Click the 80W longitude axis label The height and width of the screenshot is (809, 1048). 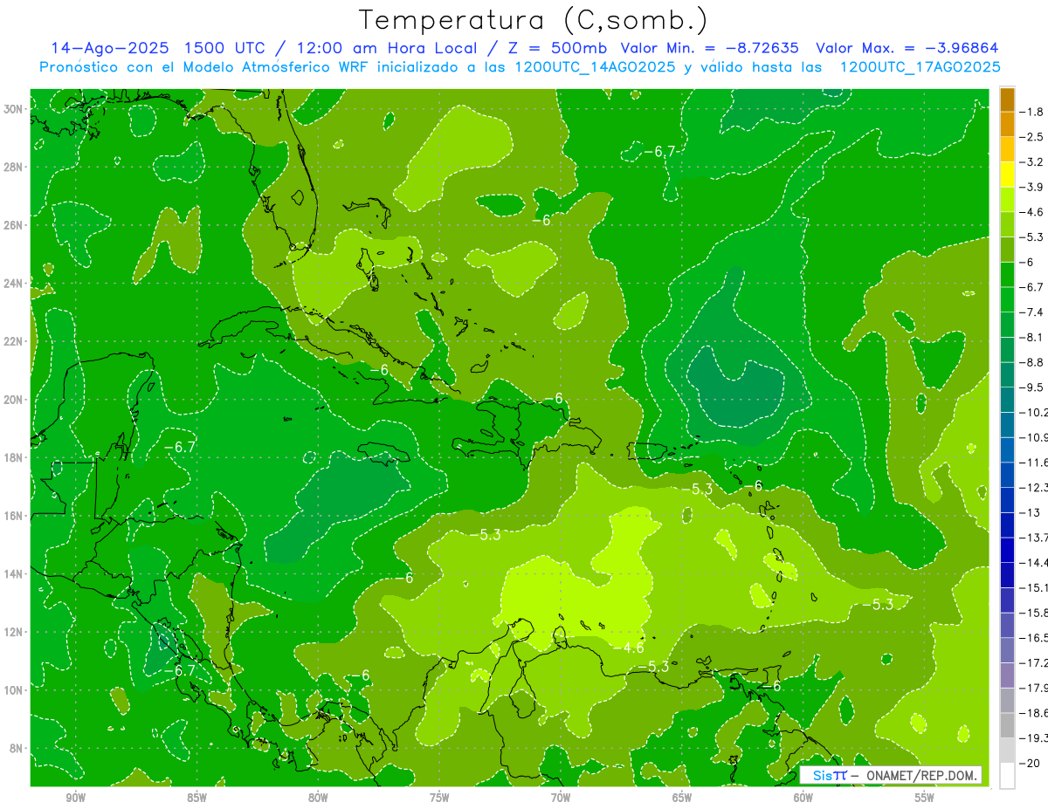(318, 798)
